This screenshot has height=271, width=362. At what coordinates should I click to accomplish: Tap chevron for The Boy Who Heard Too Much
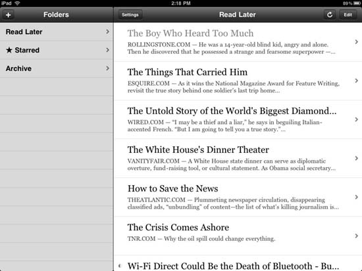click(x=357, y=42)
